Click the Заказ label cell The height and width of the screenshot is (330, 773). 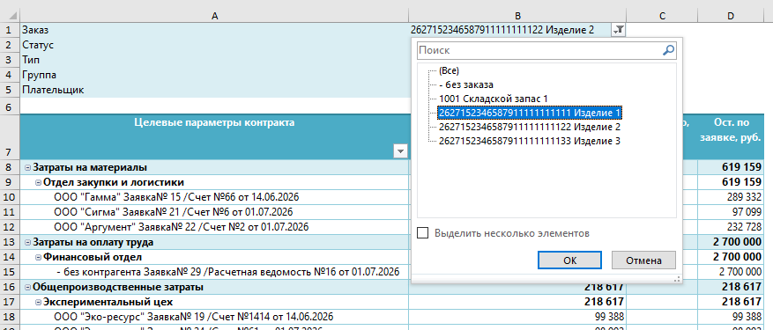pos(214,30)
